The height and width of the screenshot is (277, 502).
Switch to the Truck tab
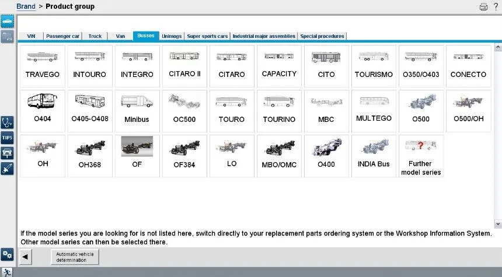coord(95,36)
